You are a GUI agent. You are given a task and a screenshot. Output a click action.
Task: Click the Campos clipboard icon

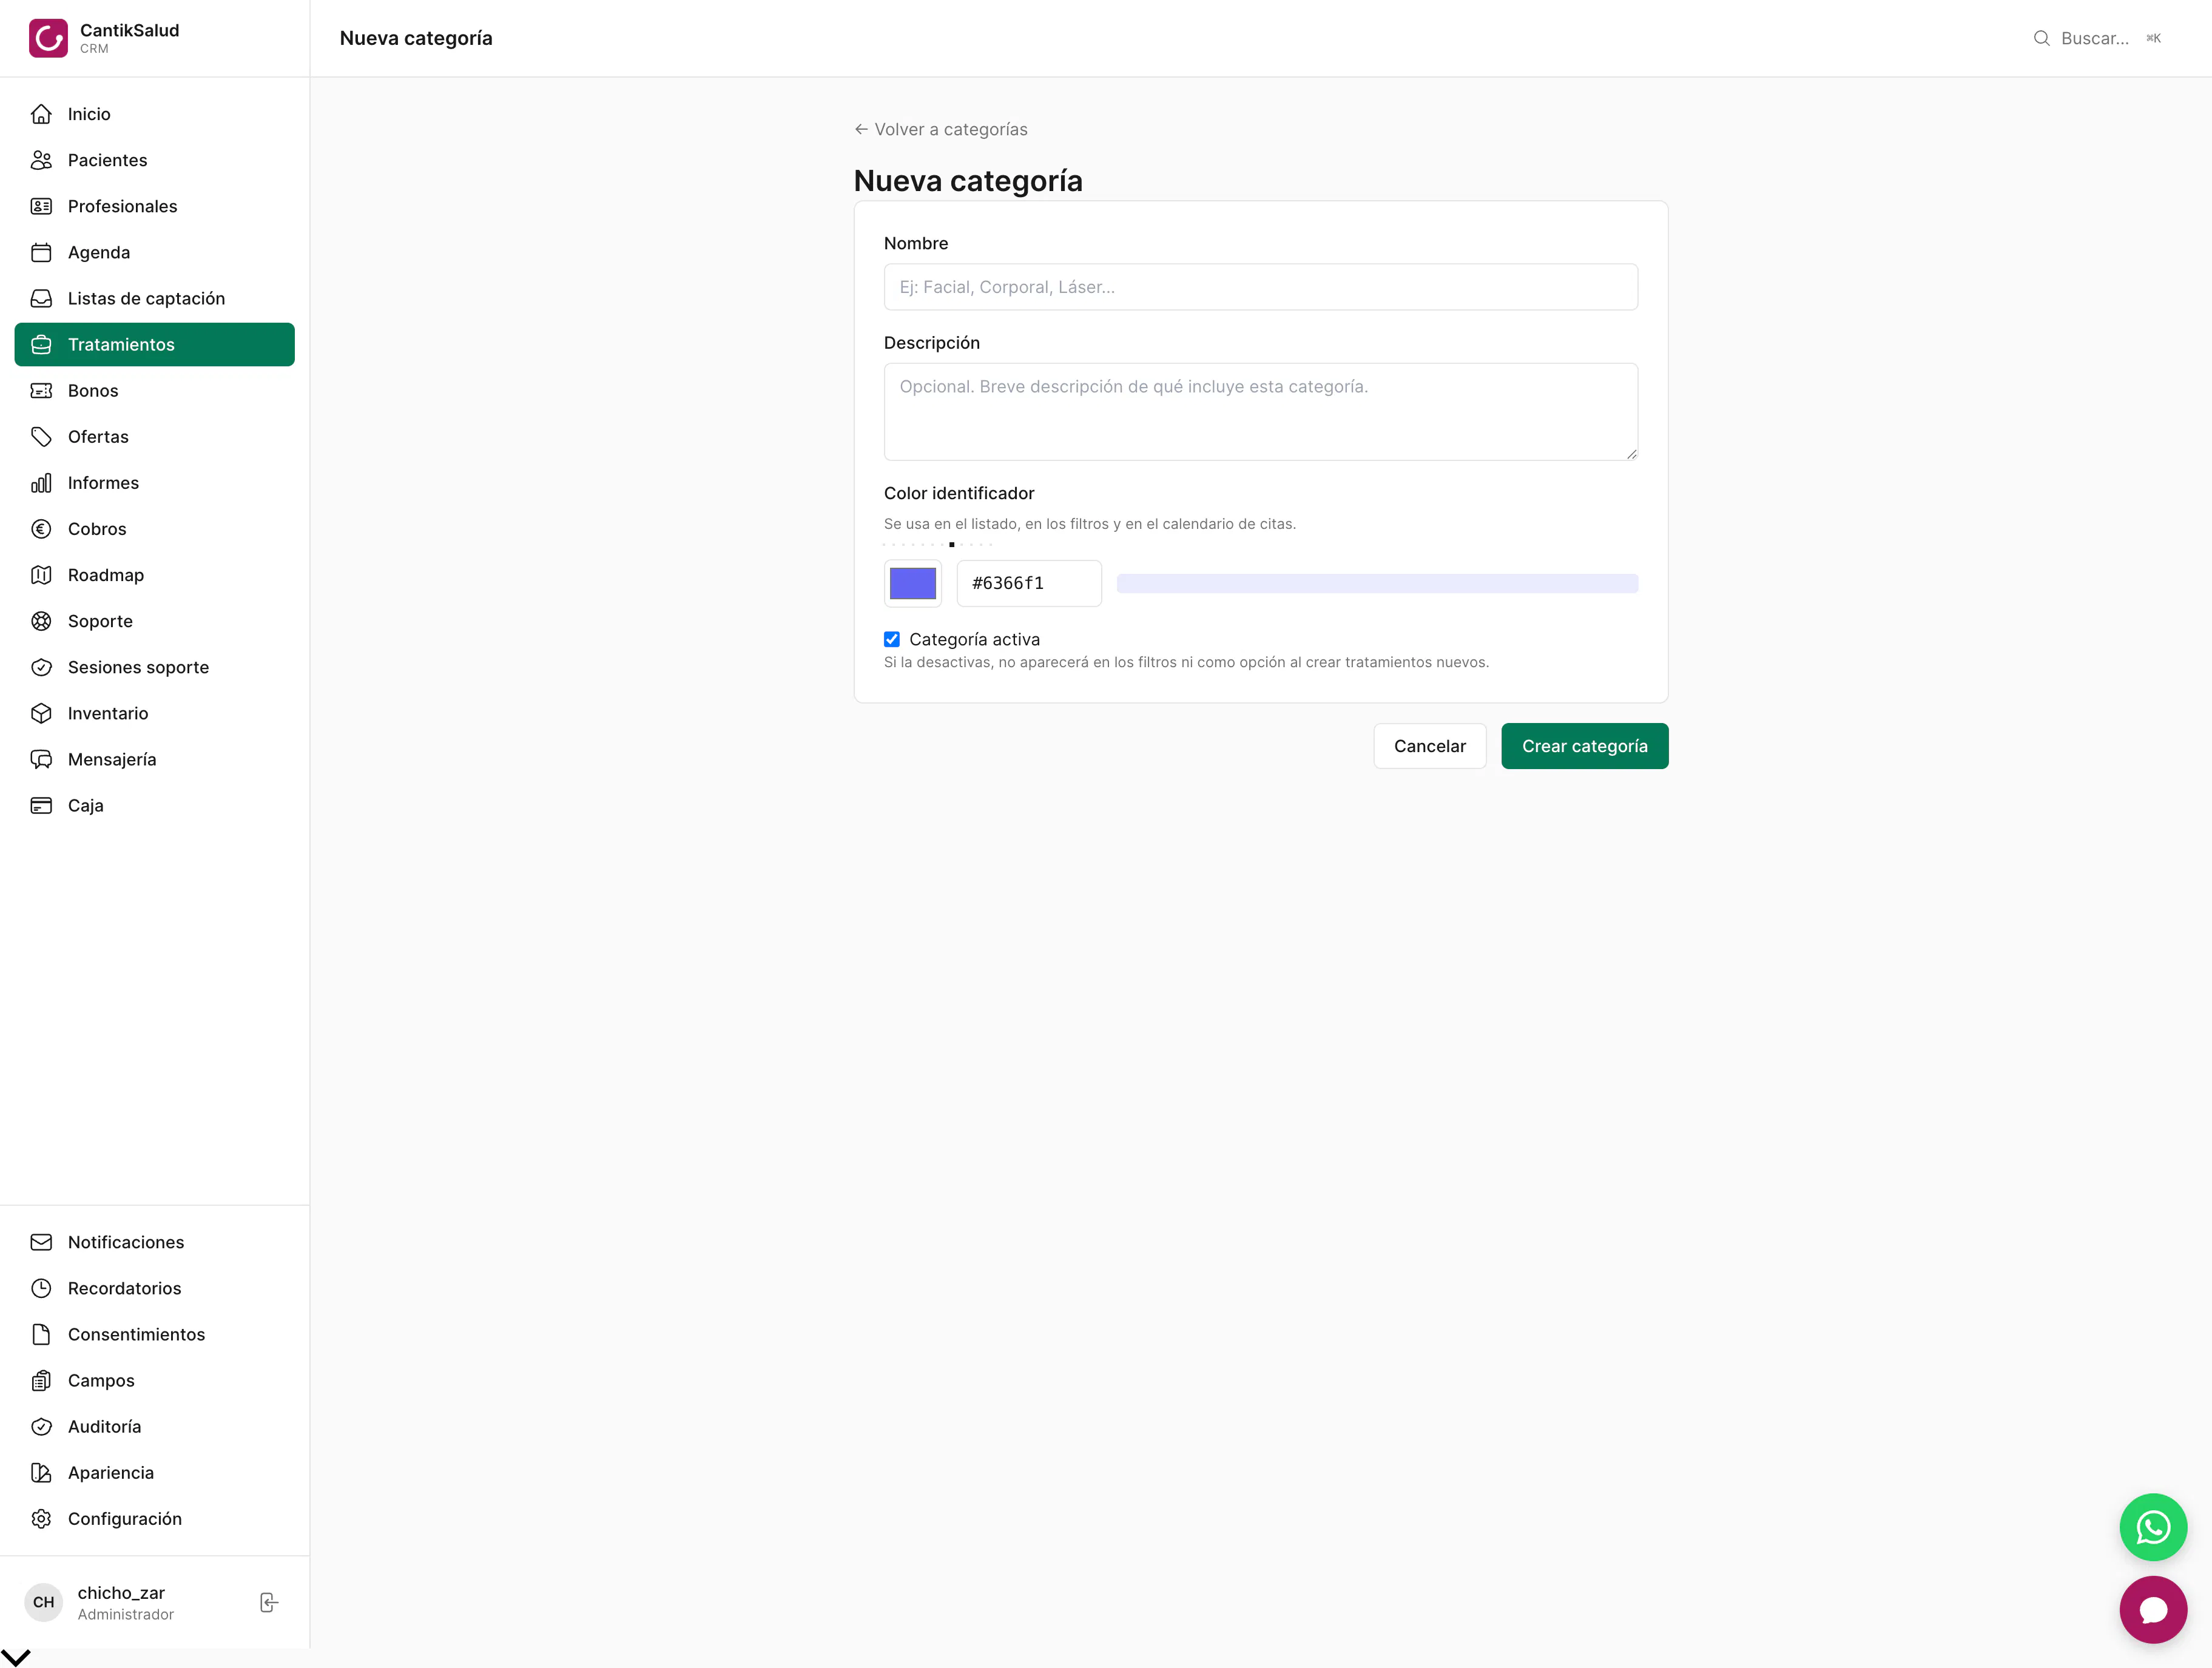41,1380
